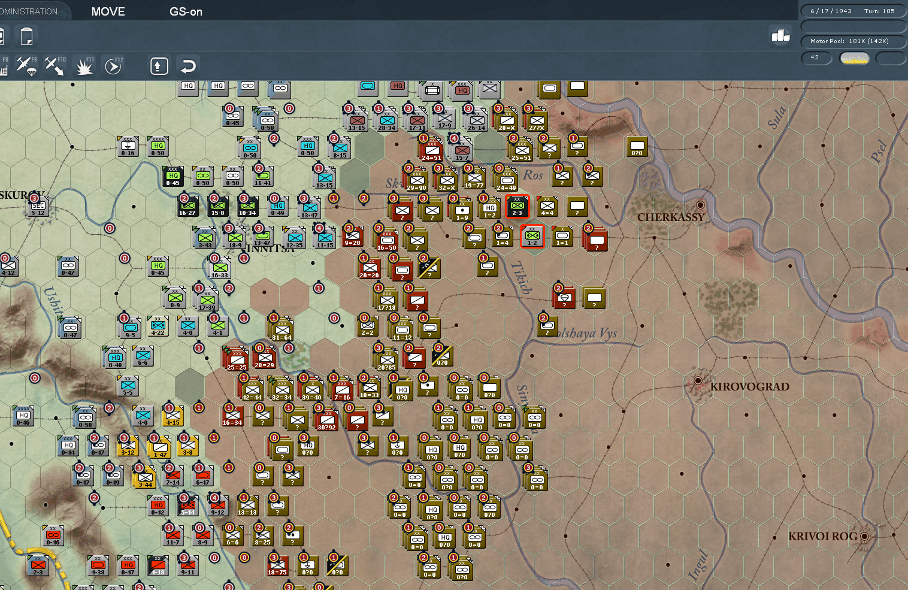
Task: Toggle the GS-on ground support indicator
Action: click(186, 11)
